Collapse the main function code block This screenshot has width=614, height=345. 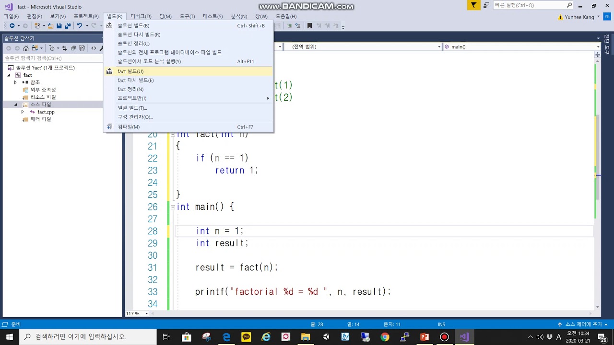click(173, 207)
